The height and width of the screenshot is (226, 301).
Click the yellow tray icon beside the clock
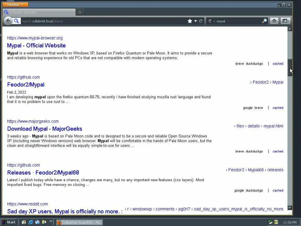click(276, 222)
